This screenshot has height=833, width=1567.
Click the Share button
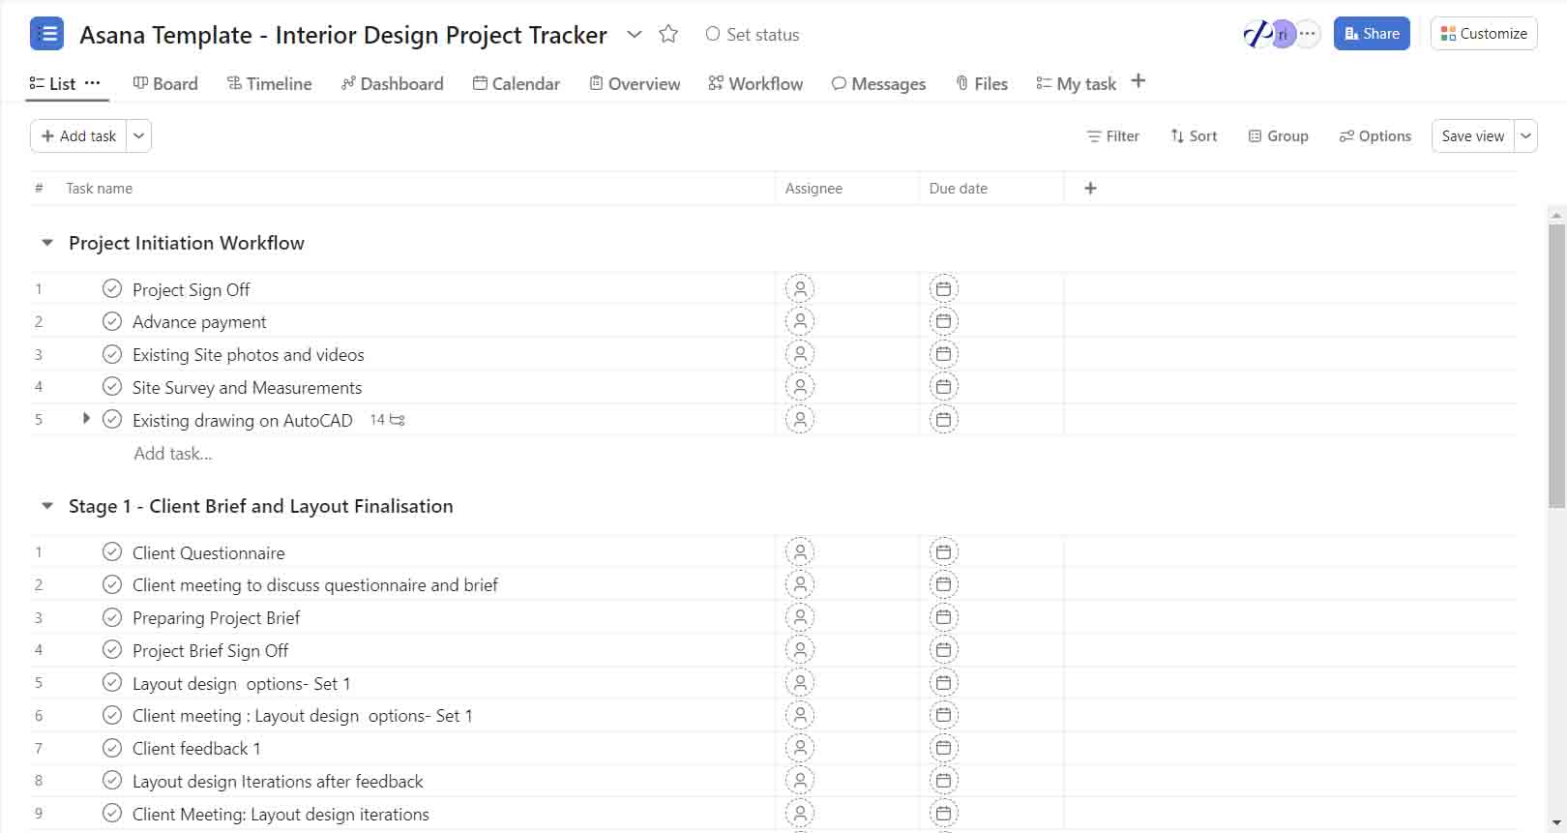[x=1372, y=34]
